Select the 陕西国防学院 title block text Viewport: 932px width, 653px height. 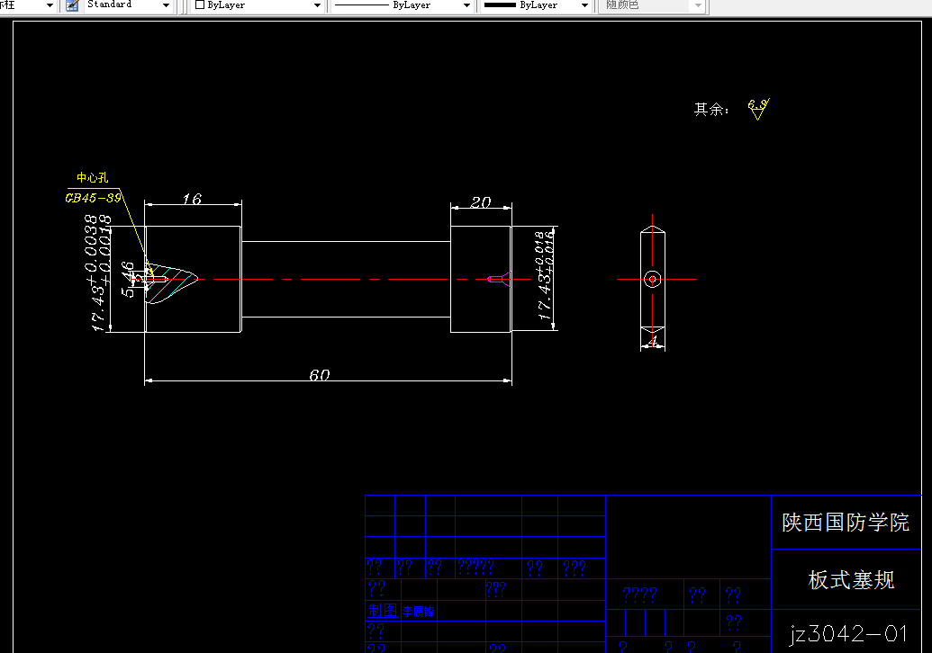coord(846,523)
